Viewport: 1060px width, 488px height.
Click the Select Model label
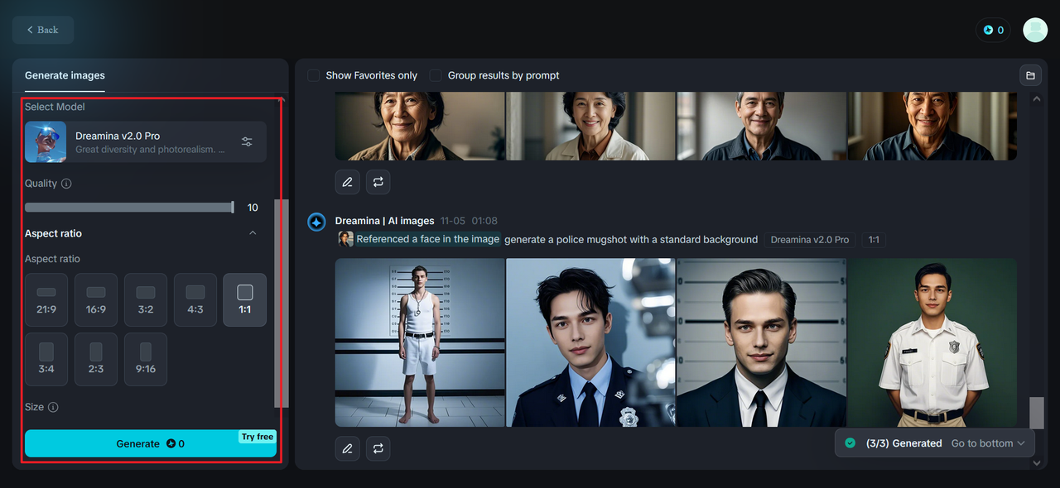[55, 107]
